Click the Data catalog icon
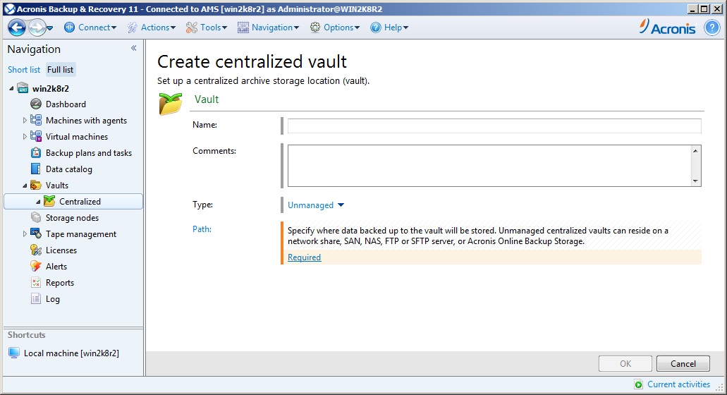The height and width of the screenshot is (395, 727). 36,169
